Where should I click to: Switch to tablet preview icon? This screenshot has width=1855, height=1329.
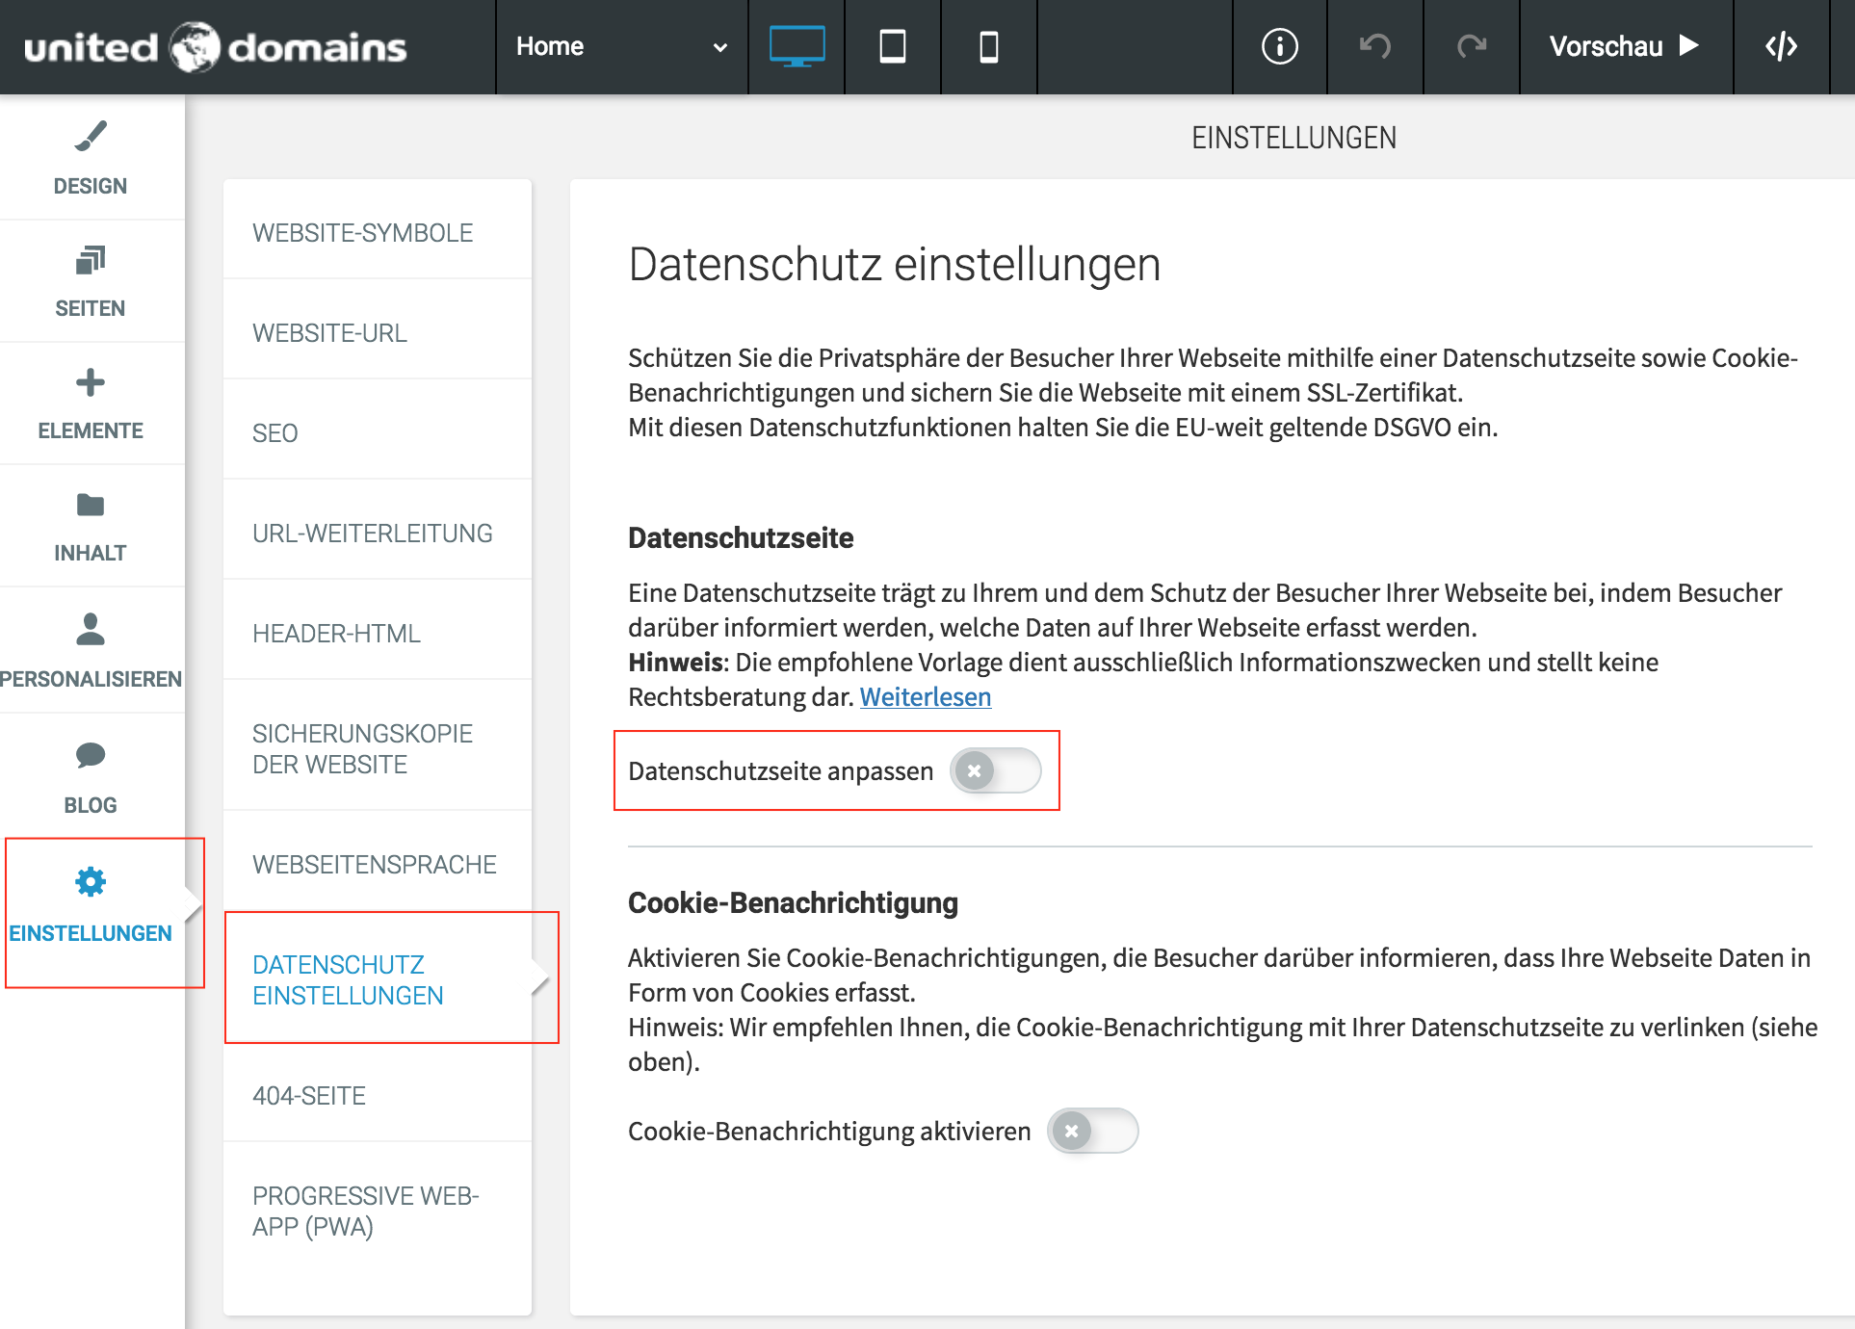click(893, 46)
